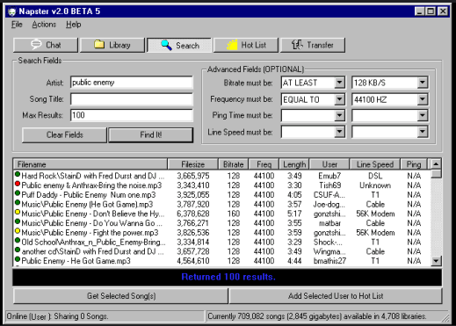456x326 pixels.
Task: Open the Line Speed comparison dropdown
Action: click(339, 132)
